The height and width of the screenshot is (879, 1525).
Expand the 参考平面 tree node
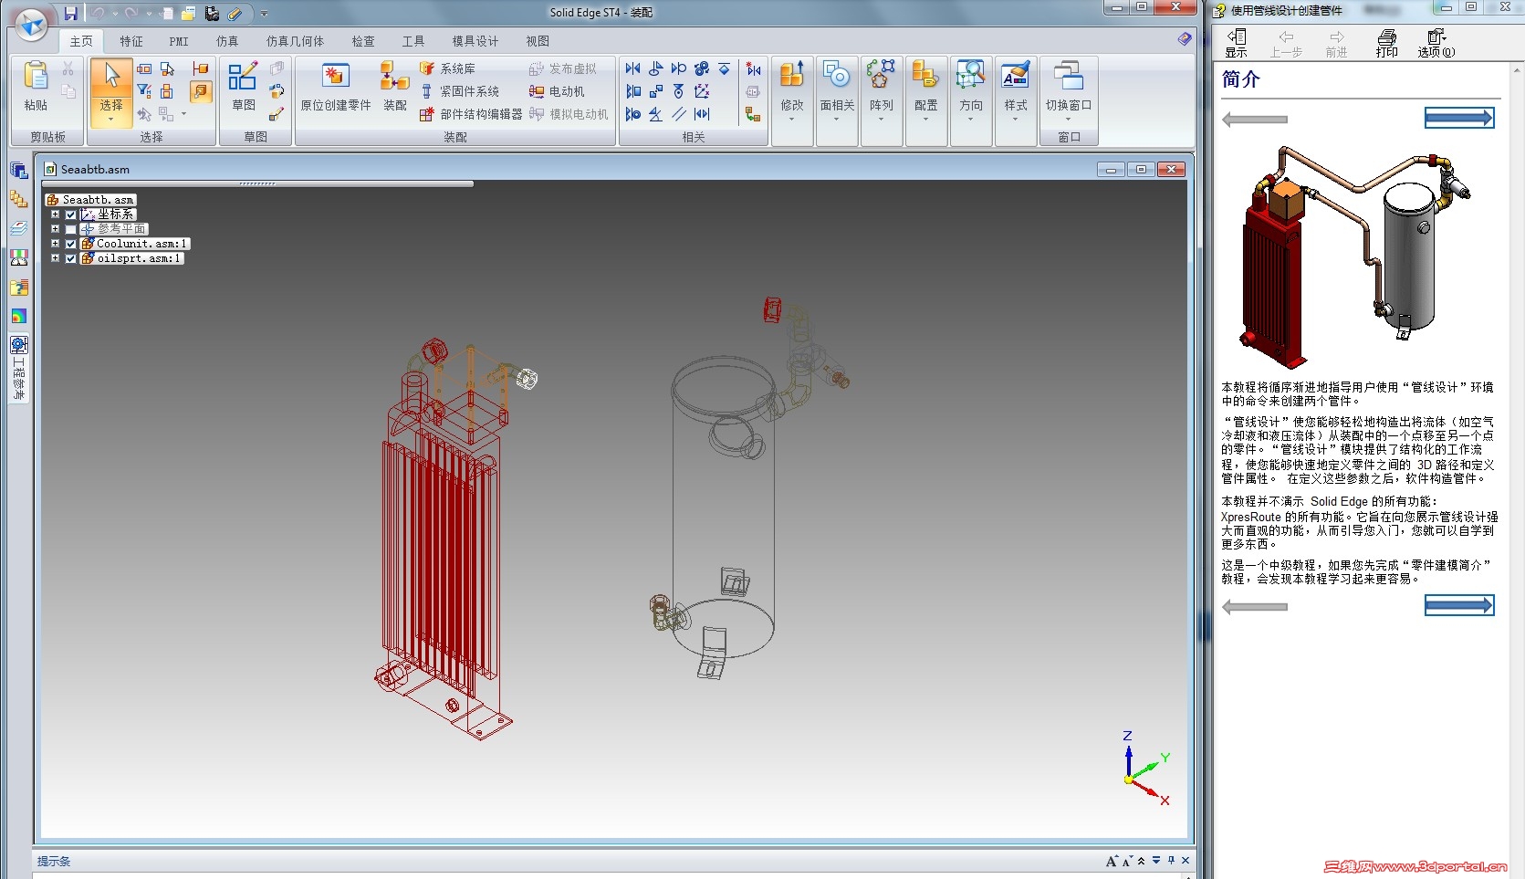point(55,229)
